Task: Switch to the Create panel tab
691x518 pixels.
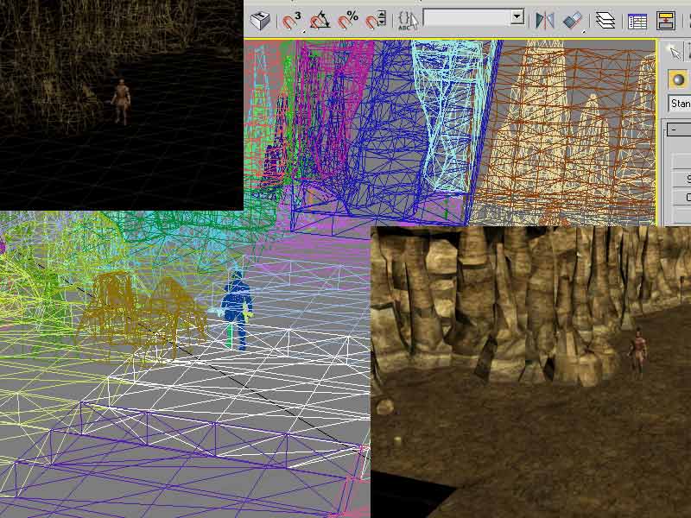Action: pyautogui.click(x=675, y=52)
